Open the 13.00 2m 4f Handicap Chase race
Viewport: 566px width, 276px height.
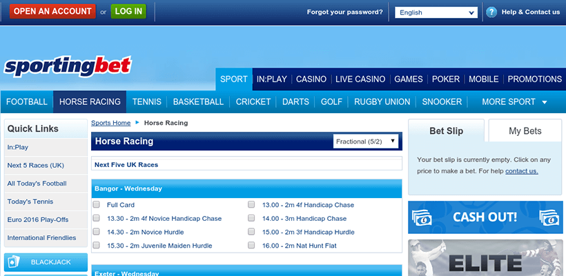click(309, 205)
